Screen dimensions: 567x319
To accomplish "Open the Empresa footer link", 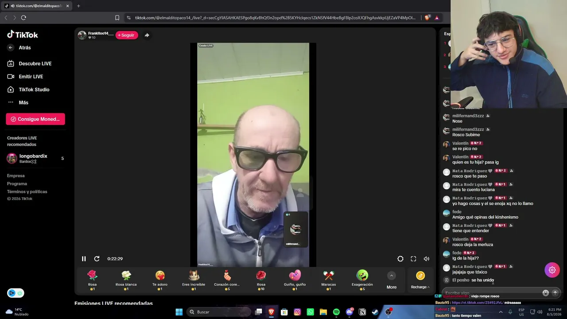I will (16, 175).
